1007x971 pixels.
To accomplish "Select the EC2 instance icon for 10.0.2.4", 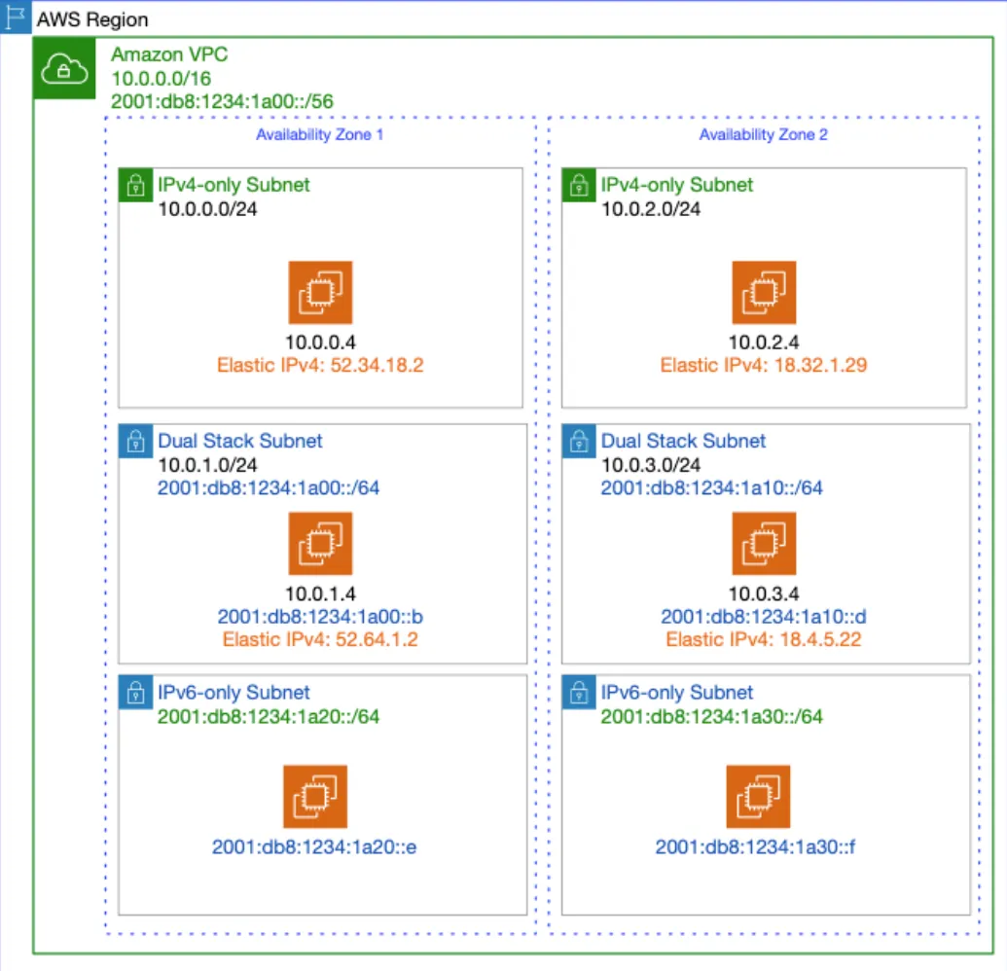I will 764,292.
